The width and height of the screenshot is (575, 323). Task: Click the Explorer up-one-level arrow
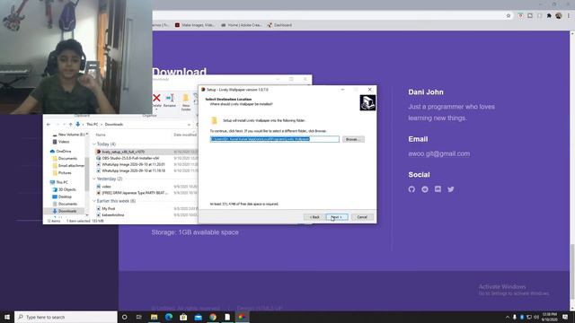[71, 125]
